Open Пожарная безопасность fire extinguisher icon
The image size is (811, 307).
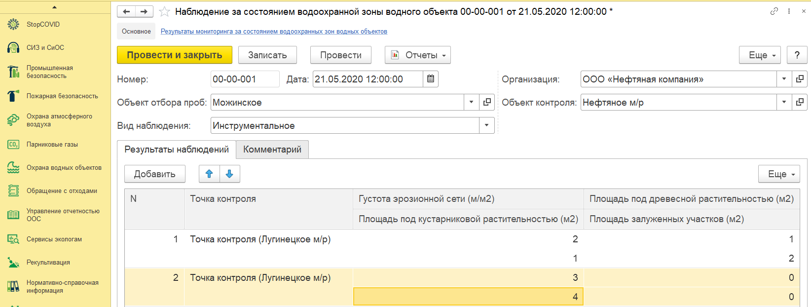pos(13,96)
